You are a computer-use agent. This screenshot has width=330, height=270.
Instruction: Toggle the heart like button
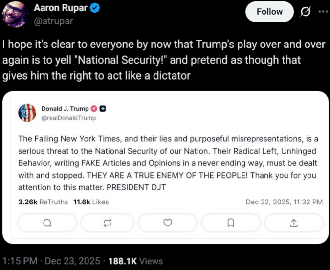click(168, 223)
